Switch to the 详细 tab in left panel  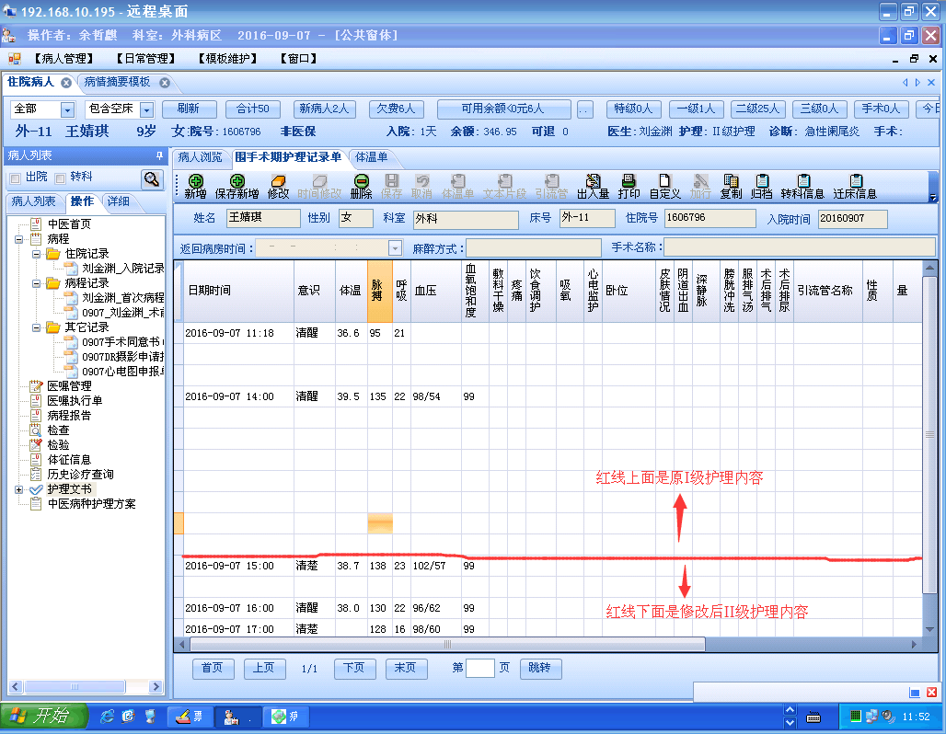point(119,201)
